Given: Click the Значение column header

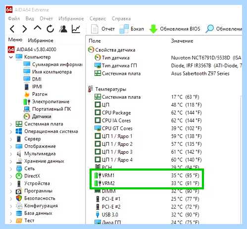Looking at the screenshot, I should pyautogui.click(x=182, y=41).
